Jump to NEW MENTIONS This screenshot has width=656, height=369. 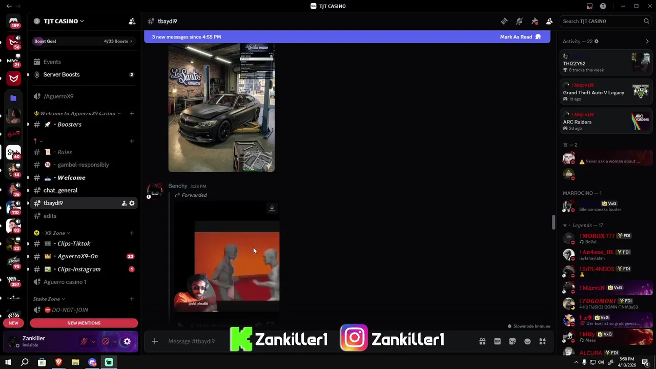84,323
